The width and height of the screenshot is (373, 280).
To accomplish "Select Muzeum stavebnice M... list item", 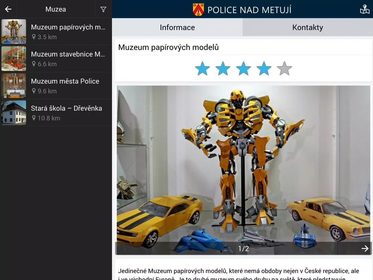I will coord(56,58).
